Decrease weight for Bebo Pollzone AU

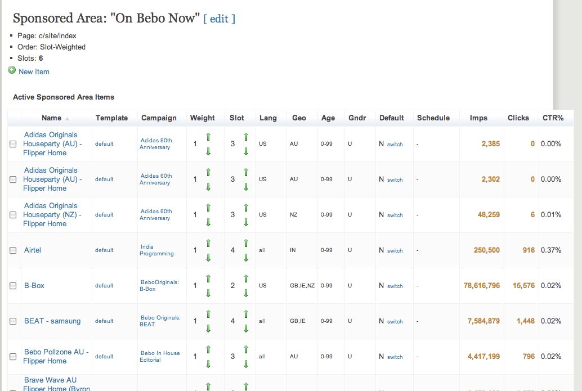pyautogui.click(x=208, y=364)
